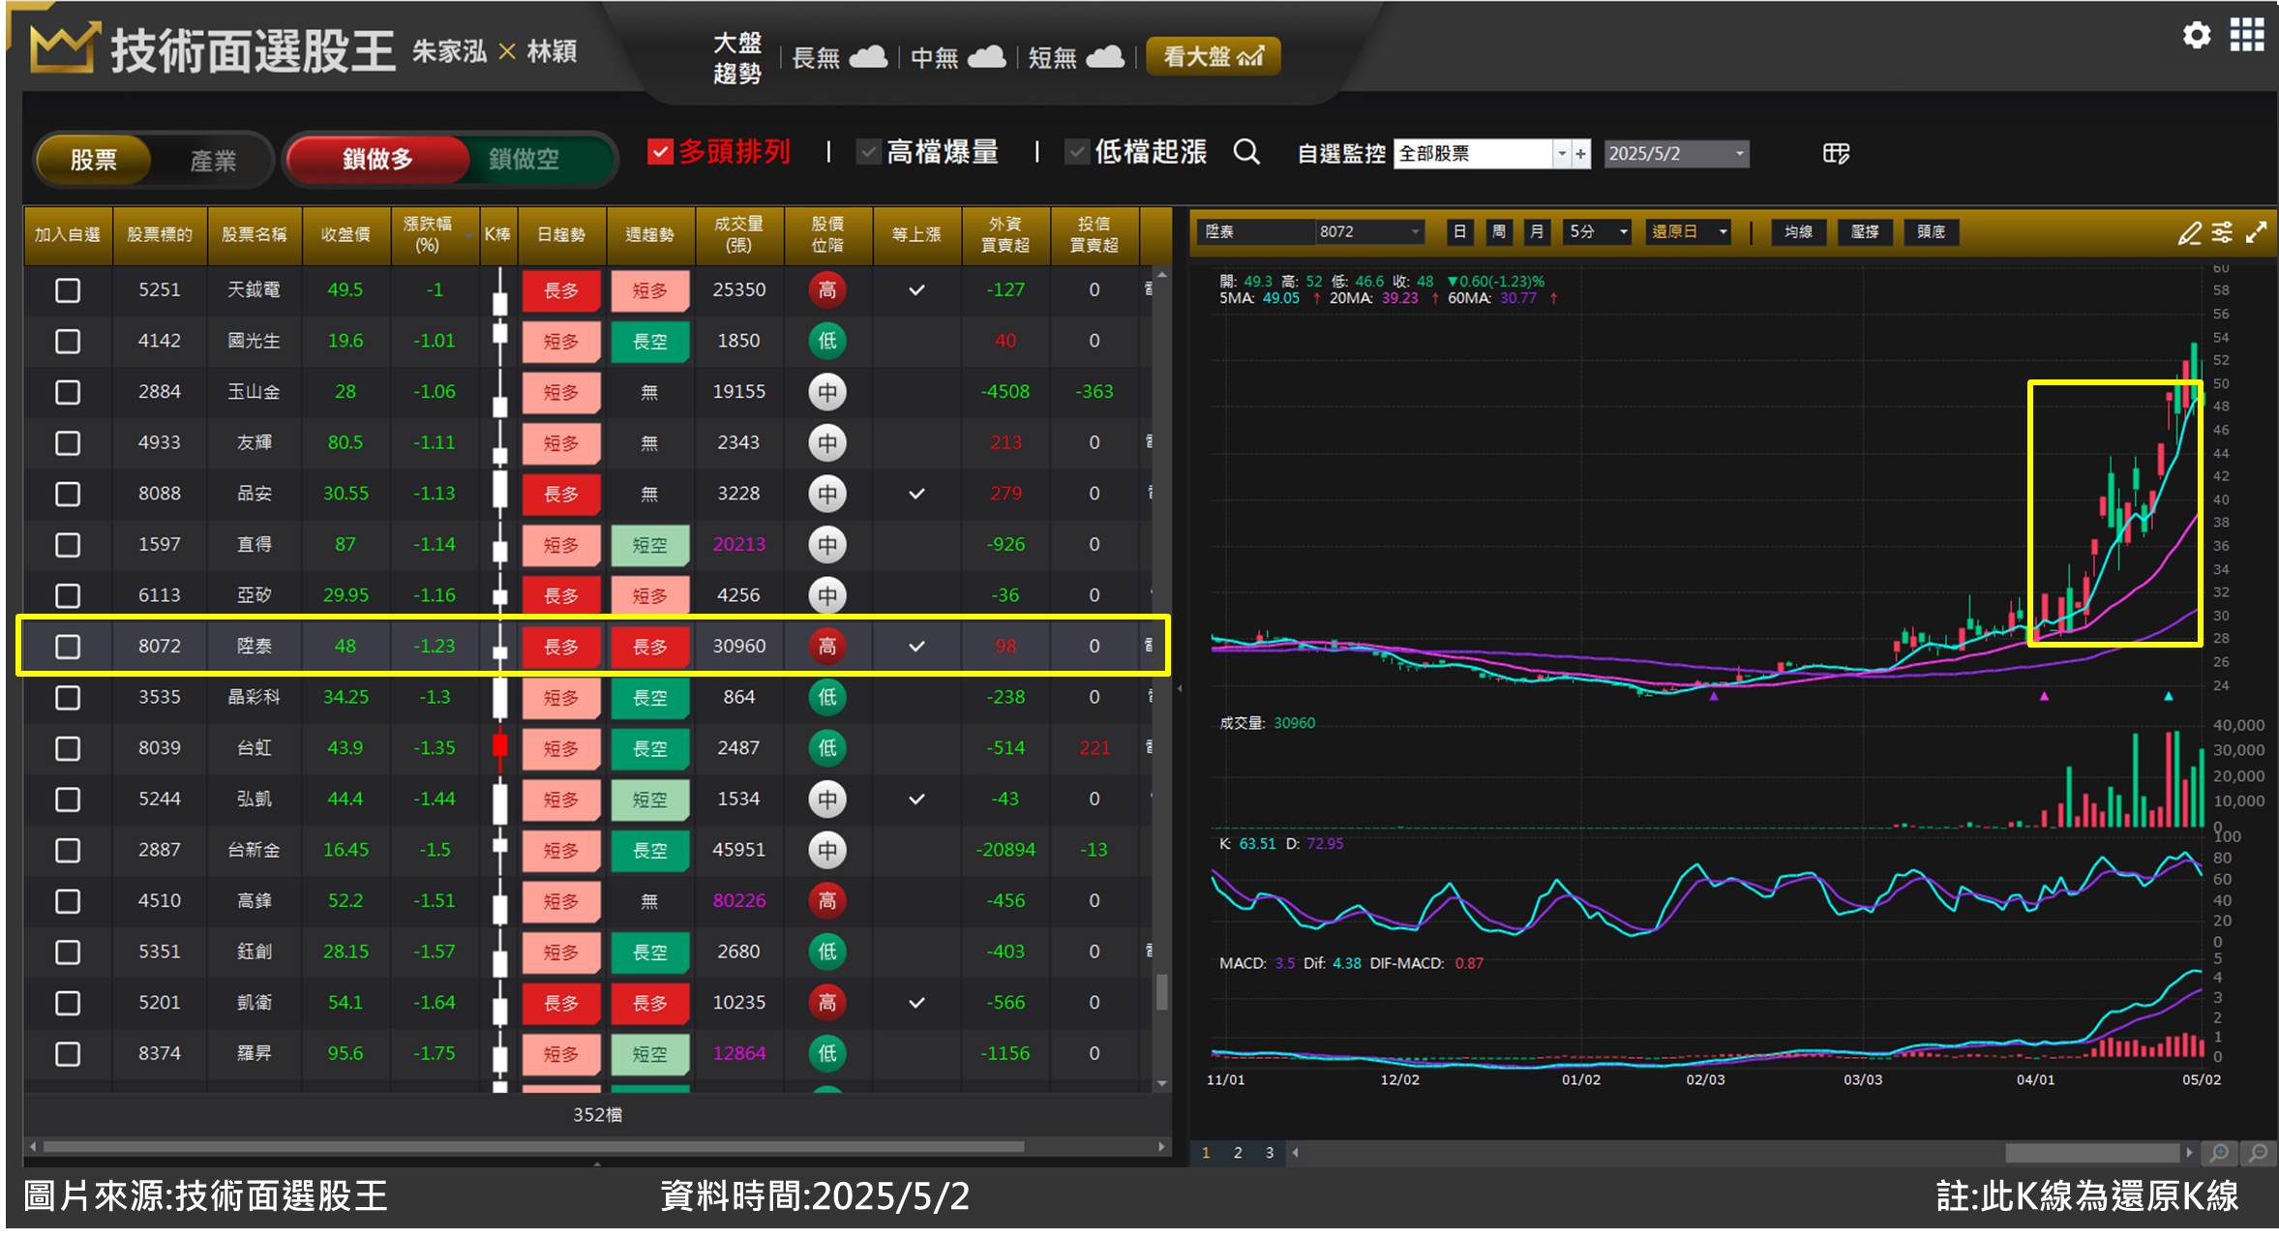Enable the 低檔起漲 filter

tap(1076, 152)
